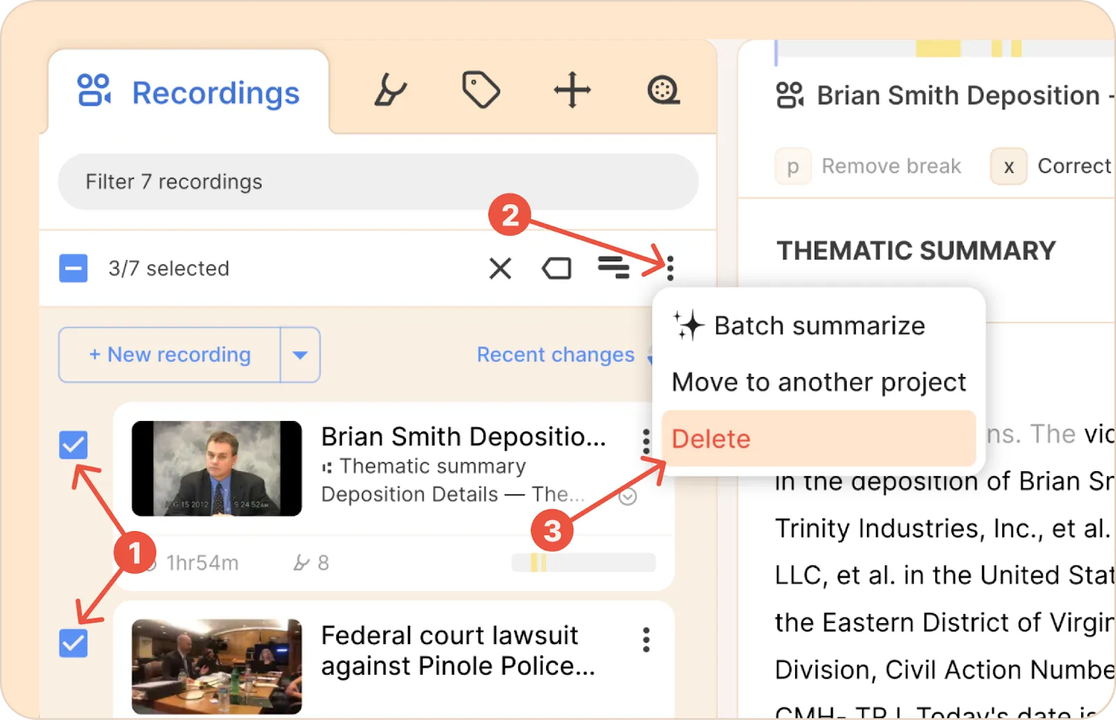
Task: Click the Brian Smith card highlight timeline bar
Action: click(584, 562)
